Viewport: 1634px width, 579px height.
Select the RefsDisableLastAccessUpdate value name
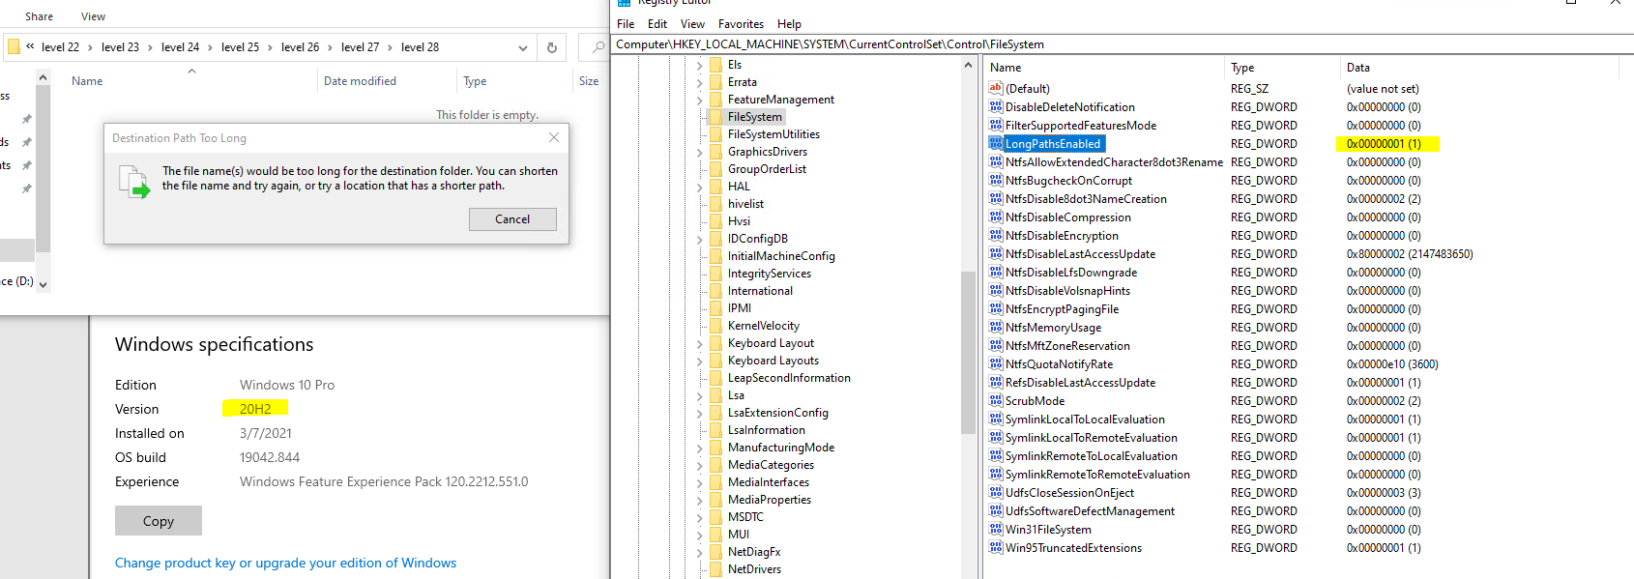click(1080, 382)
